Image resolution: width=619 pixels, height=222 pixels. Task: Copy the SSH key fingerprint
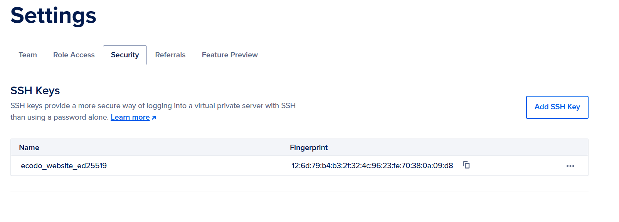pyautogui.click(x=466, y=165)
